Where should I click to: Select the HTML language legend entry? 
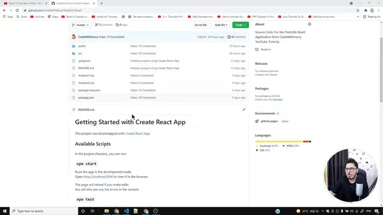[x=291, y=146]
